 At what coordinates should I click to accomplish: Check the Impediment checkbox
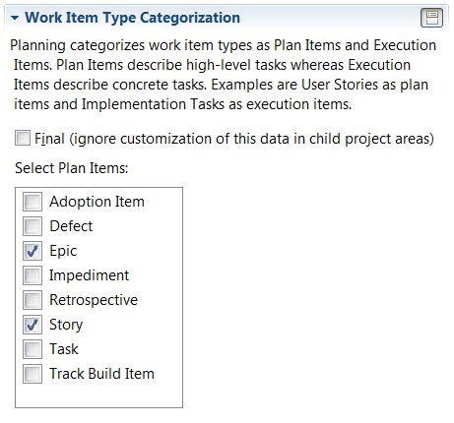(x=32, y=275)
